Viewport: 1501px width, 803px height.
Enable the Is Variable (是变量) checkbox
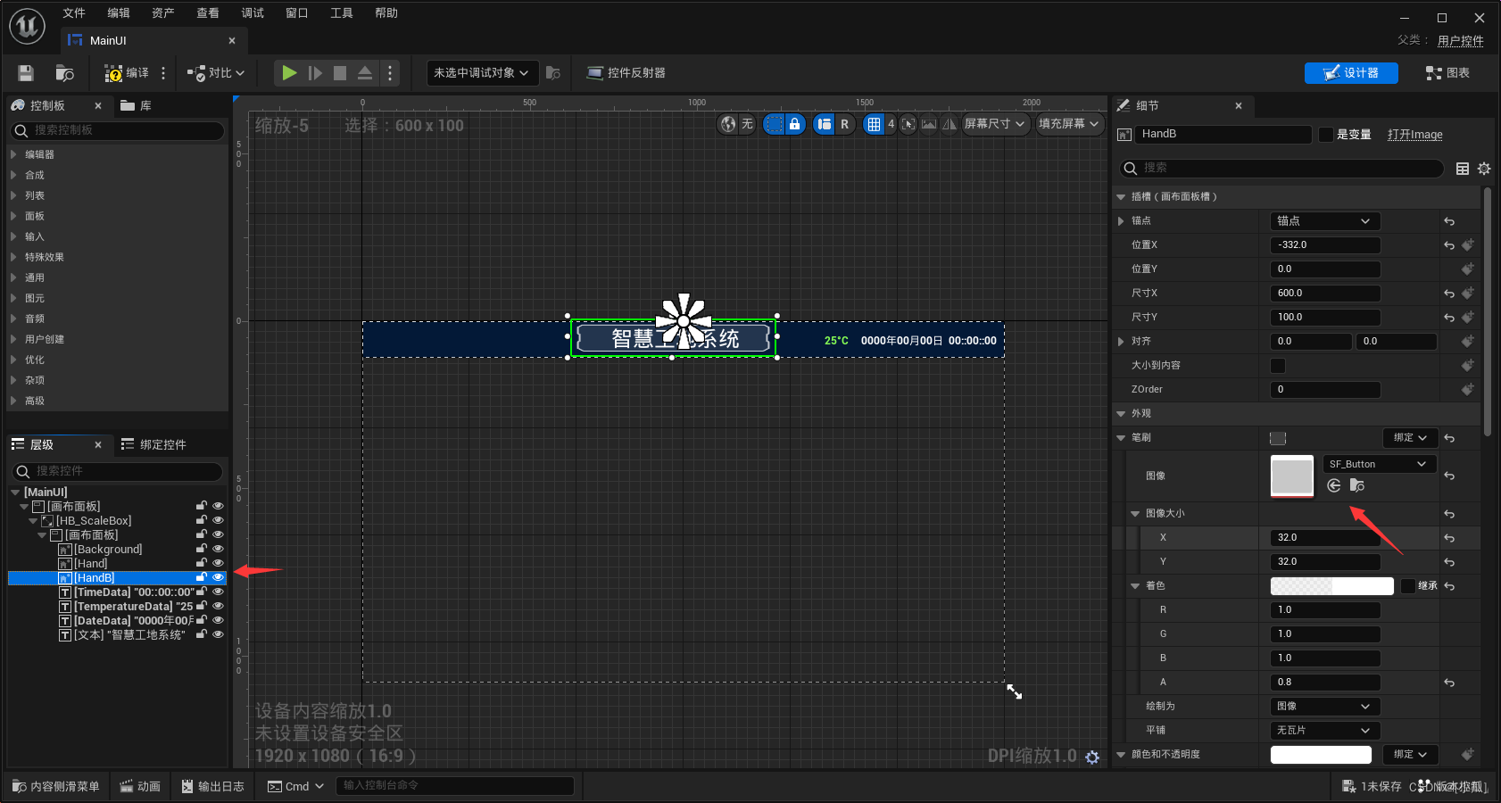tap(1326, 135)
